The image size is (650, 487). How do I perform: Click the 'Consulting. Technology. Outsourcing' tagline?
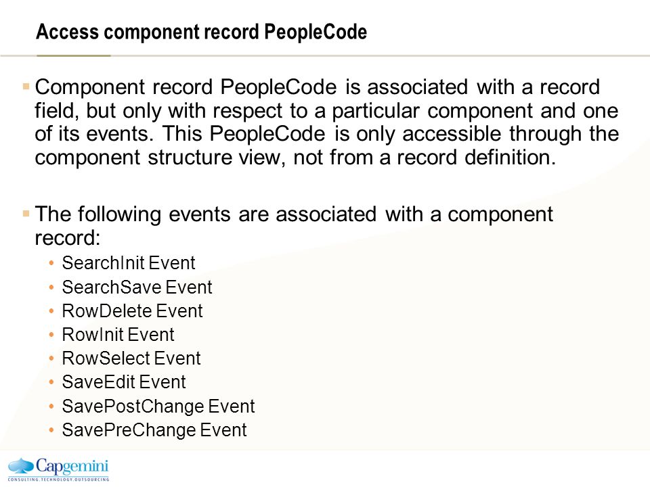58,479
